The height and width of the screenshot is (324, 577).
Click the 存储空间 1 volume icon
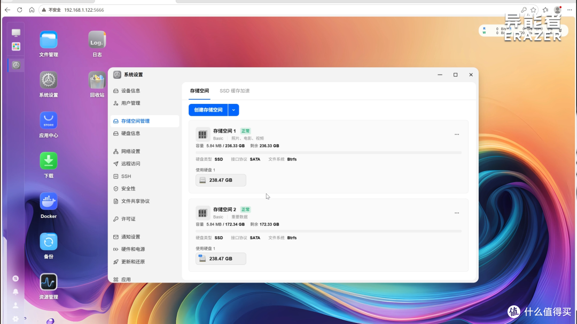(x=202, y=134)
